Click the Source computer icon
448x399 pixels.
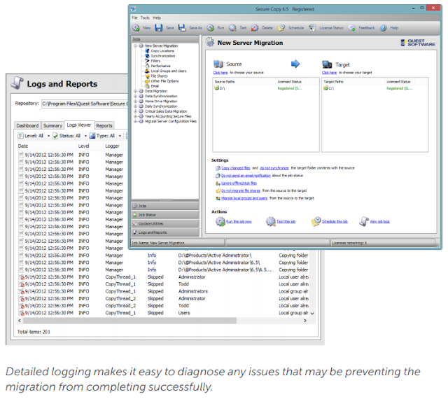(218, 64)
